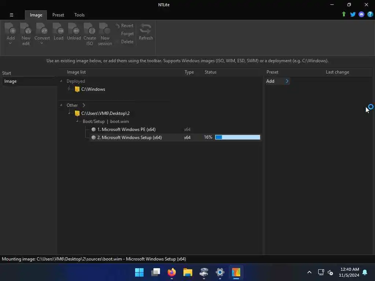Click the Delete option in toolbar
Image resolution: width=375 pixels, height=281 pixels.
pos(127,42)
